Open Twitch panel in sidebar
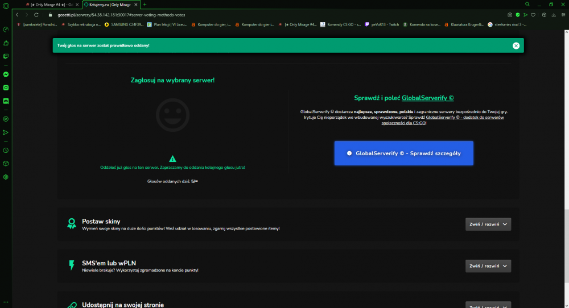The image size is (569, 308). coord(6,56)
